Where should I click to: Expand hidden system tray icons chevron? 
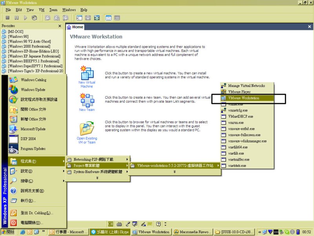pyautogui.click(x=259, y=232)
